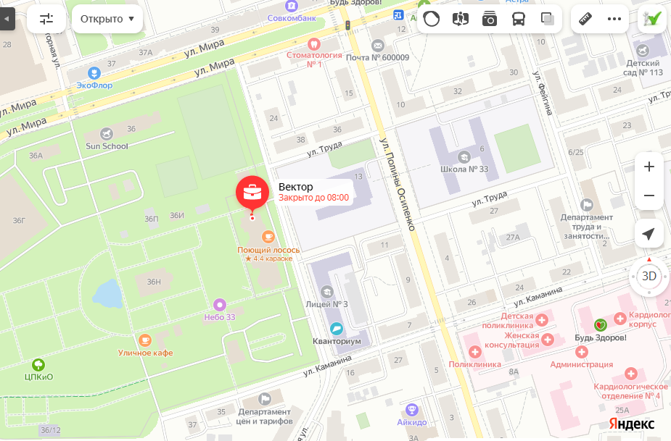
Task: Click the ул. Фейгина street label
Action: 543,93
